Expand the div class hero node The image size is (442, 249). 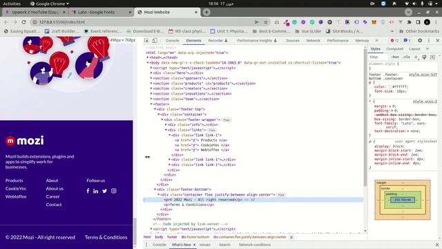pos(151,73)
